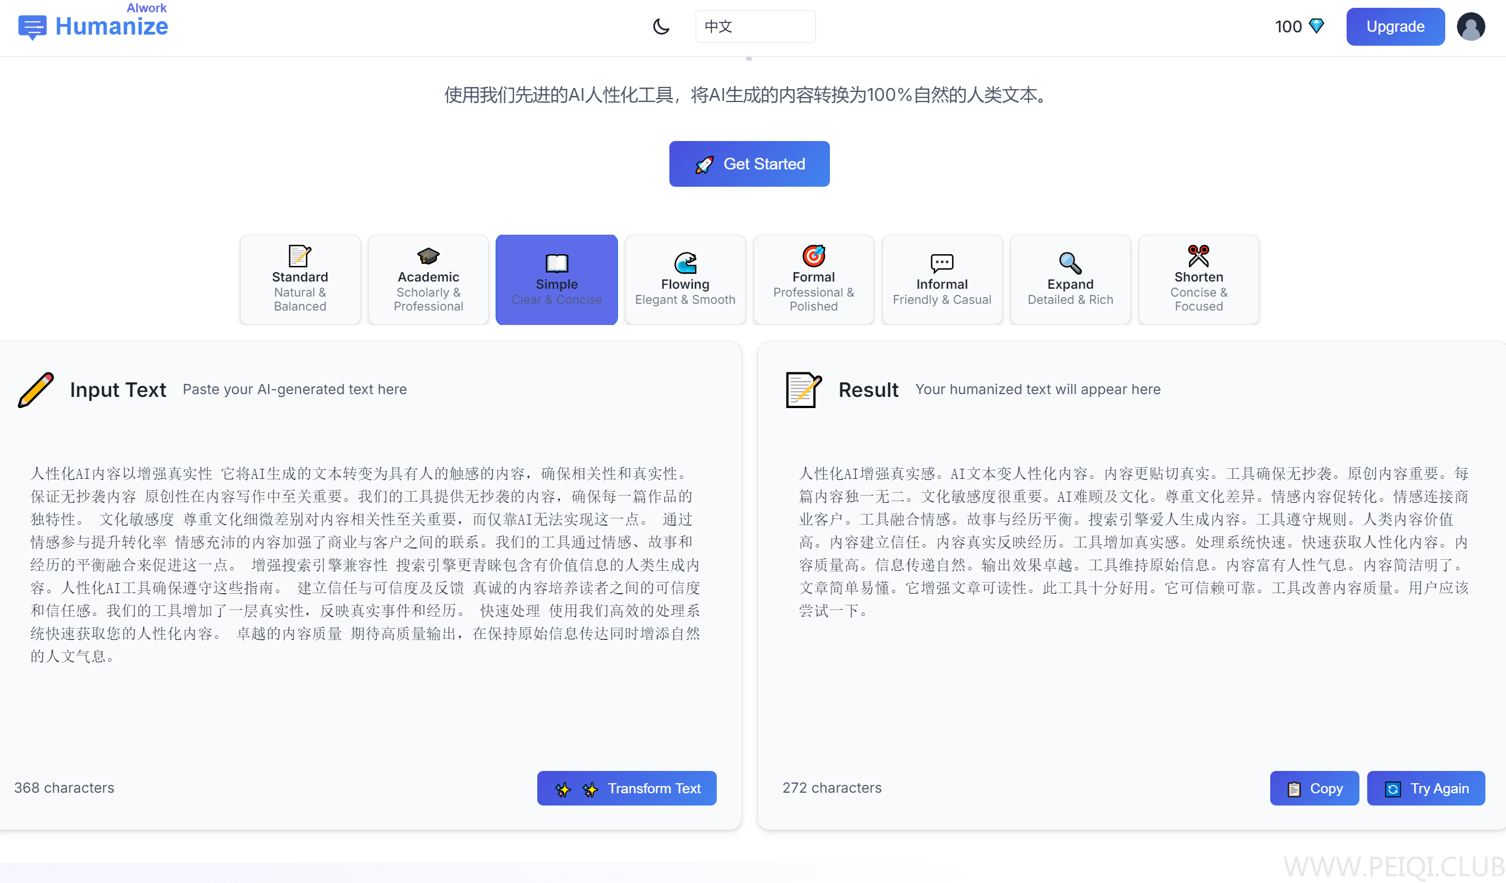Viewport: 1506px width, 883px height.
Task: Click the Get Started button
Action: pos(750,164)
